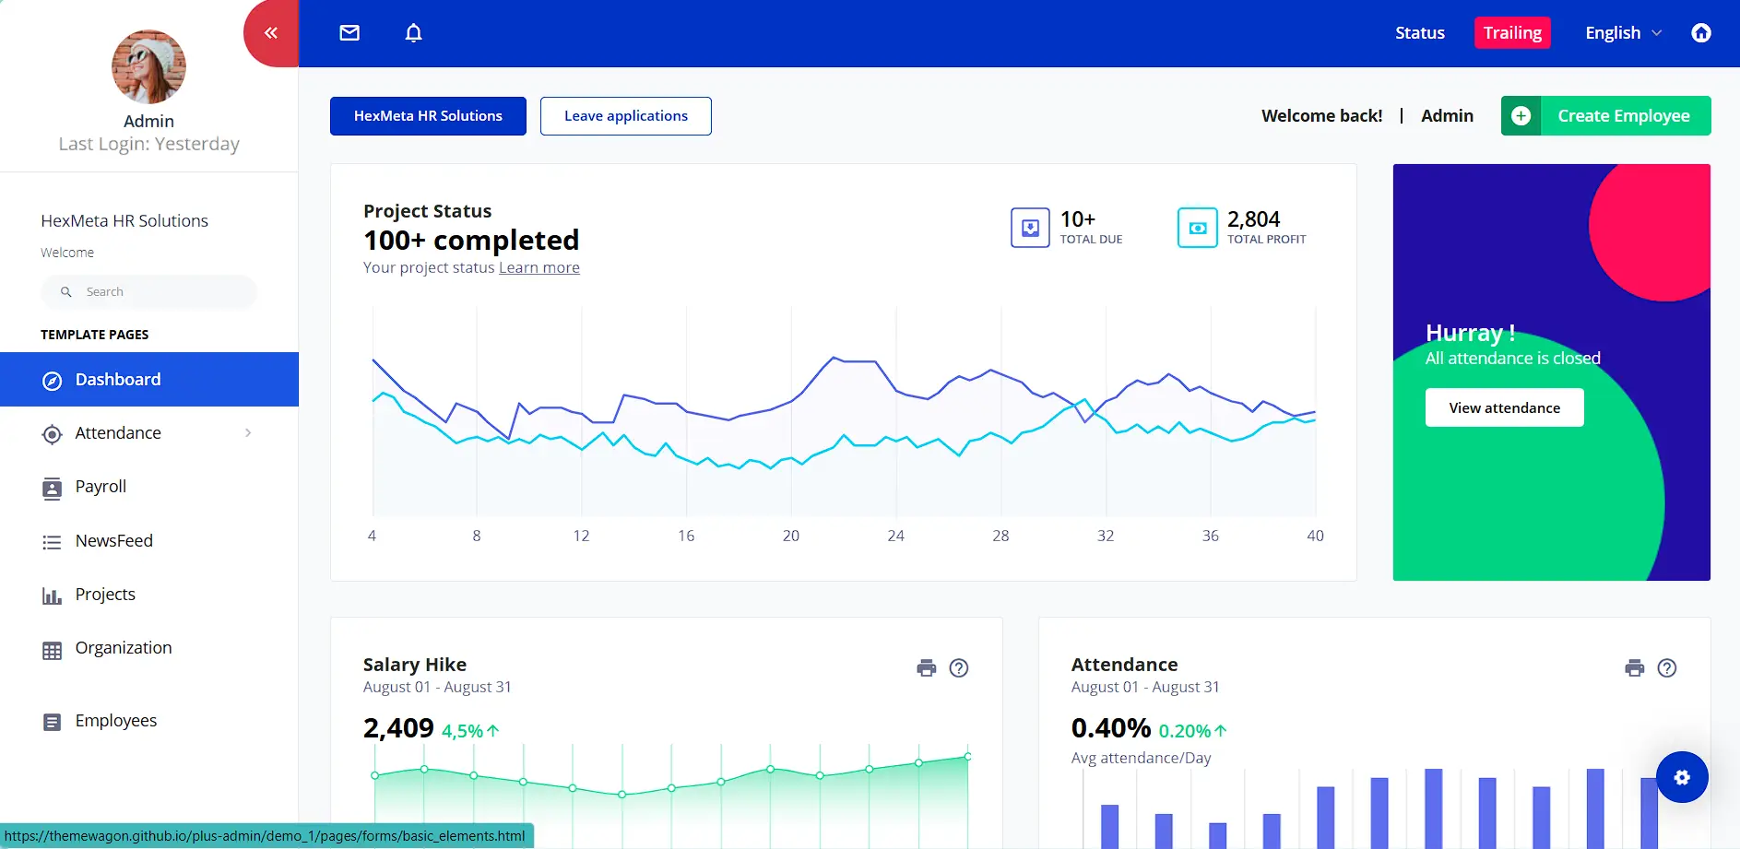Select the HexMeta HR Solutions tab
The width and height of the screenshot is (1740, 849).
(428, 116)
